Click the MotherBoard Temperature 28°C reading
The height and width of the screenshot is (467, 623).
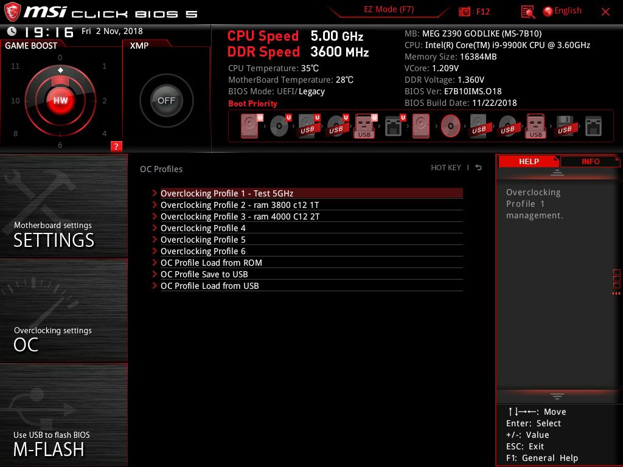pyautogui.click(x=291, y=80)
